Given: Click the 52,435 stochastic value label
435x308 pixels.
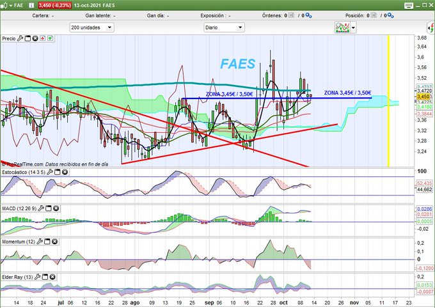Looking at the screenshot, I should click(425, 183).
